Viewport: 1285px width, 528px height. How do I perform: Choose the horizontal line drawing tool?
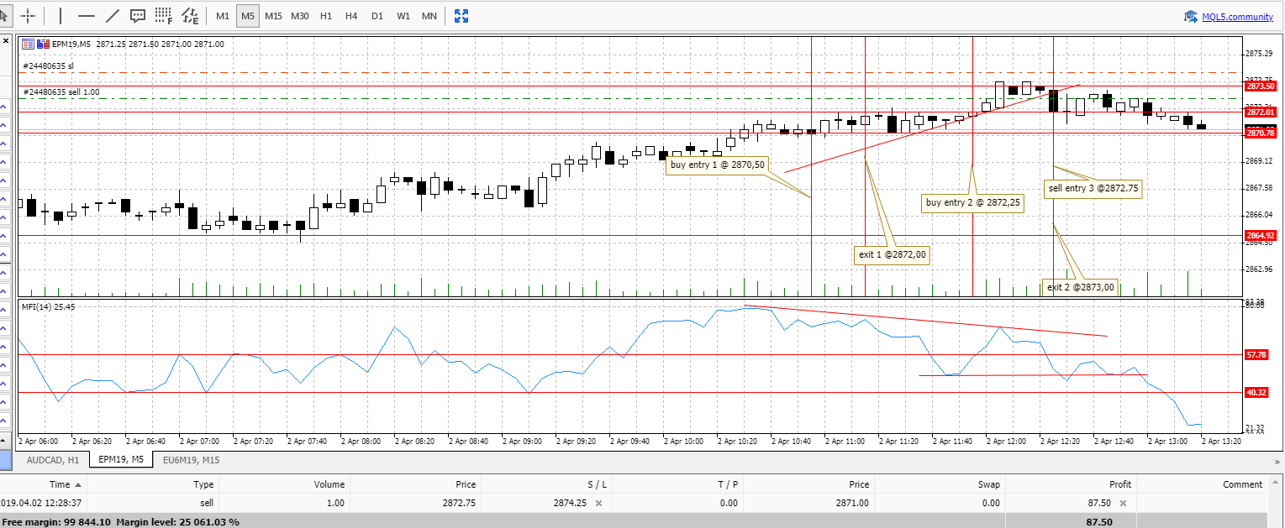coord(86,16)
